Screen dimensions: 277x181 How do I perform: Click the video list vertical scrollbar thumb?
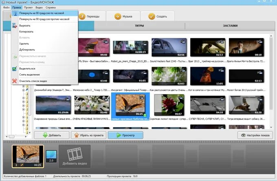coord(271,74)
